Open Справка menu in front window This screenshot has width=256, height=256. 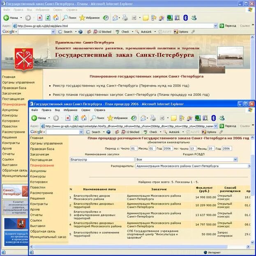coord(99,110)
